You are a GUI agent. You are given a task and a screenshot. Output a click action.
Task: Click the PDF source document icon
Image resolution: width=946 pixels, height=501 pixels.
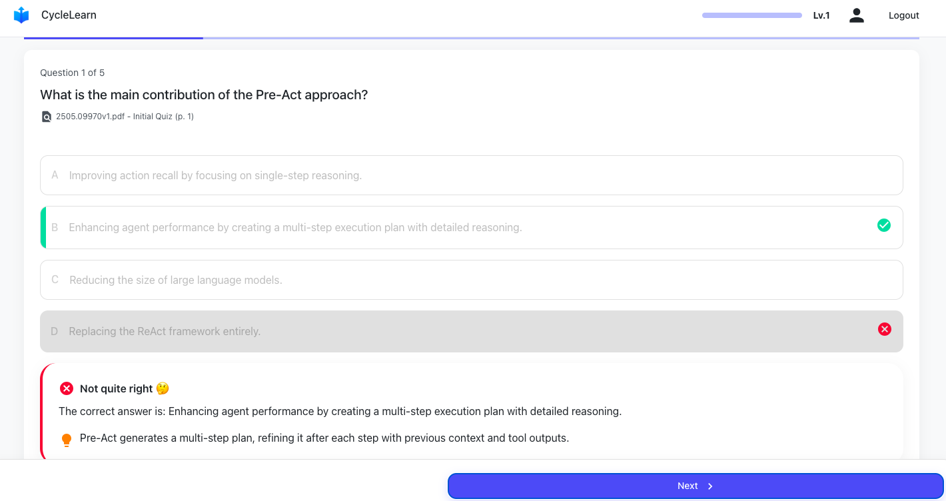coord(46,117)
